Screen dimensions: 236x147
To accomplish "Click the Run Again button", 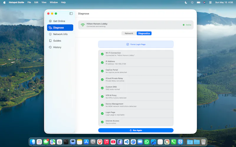I will (136, 130).
